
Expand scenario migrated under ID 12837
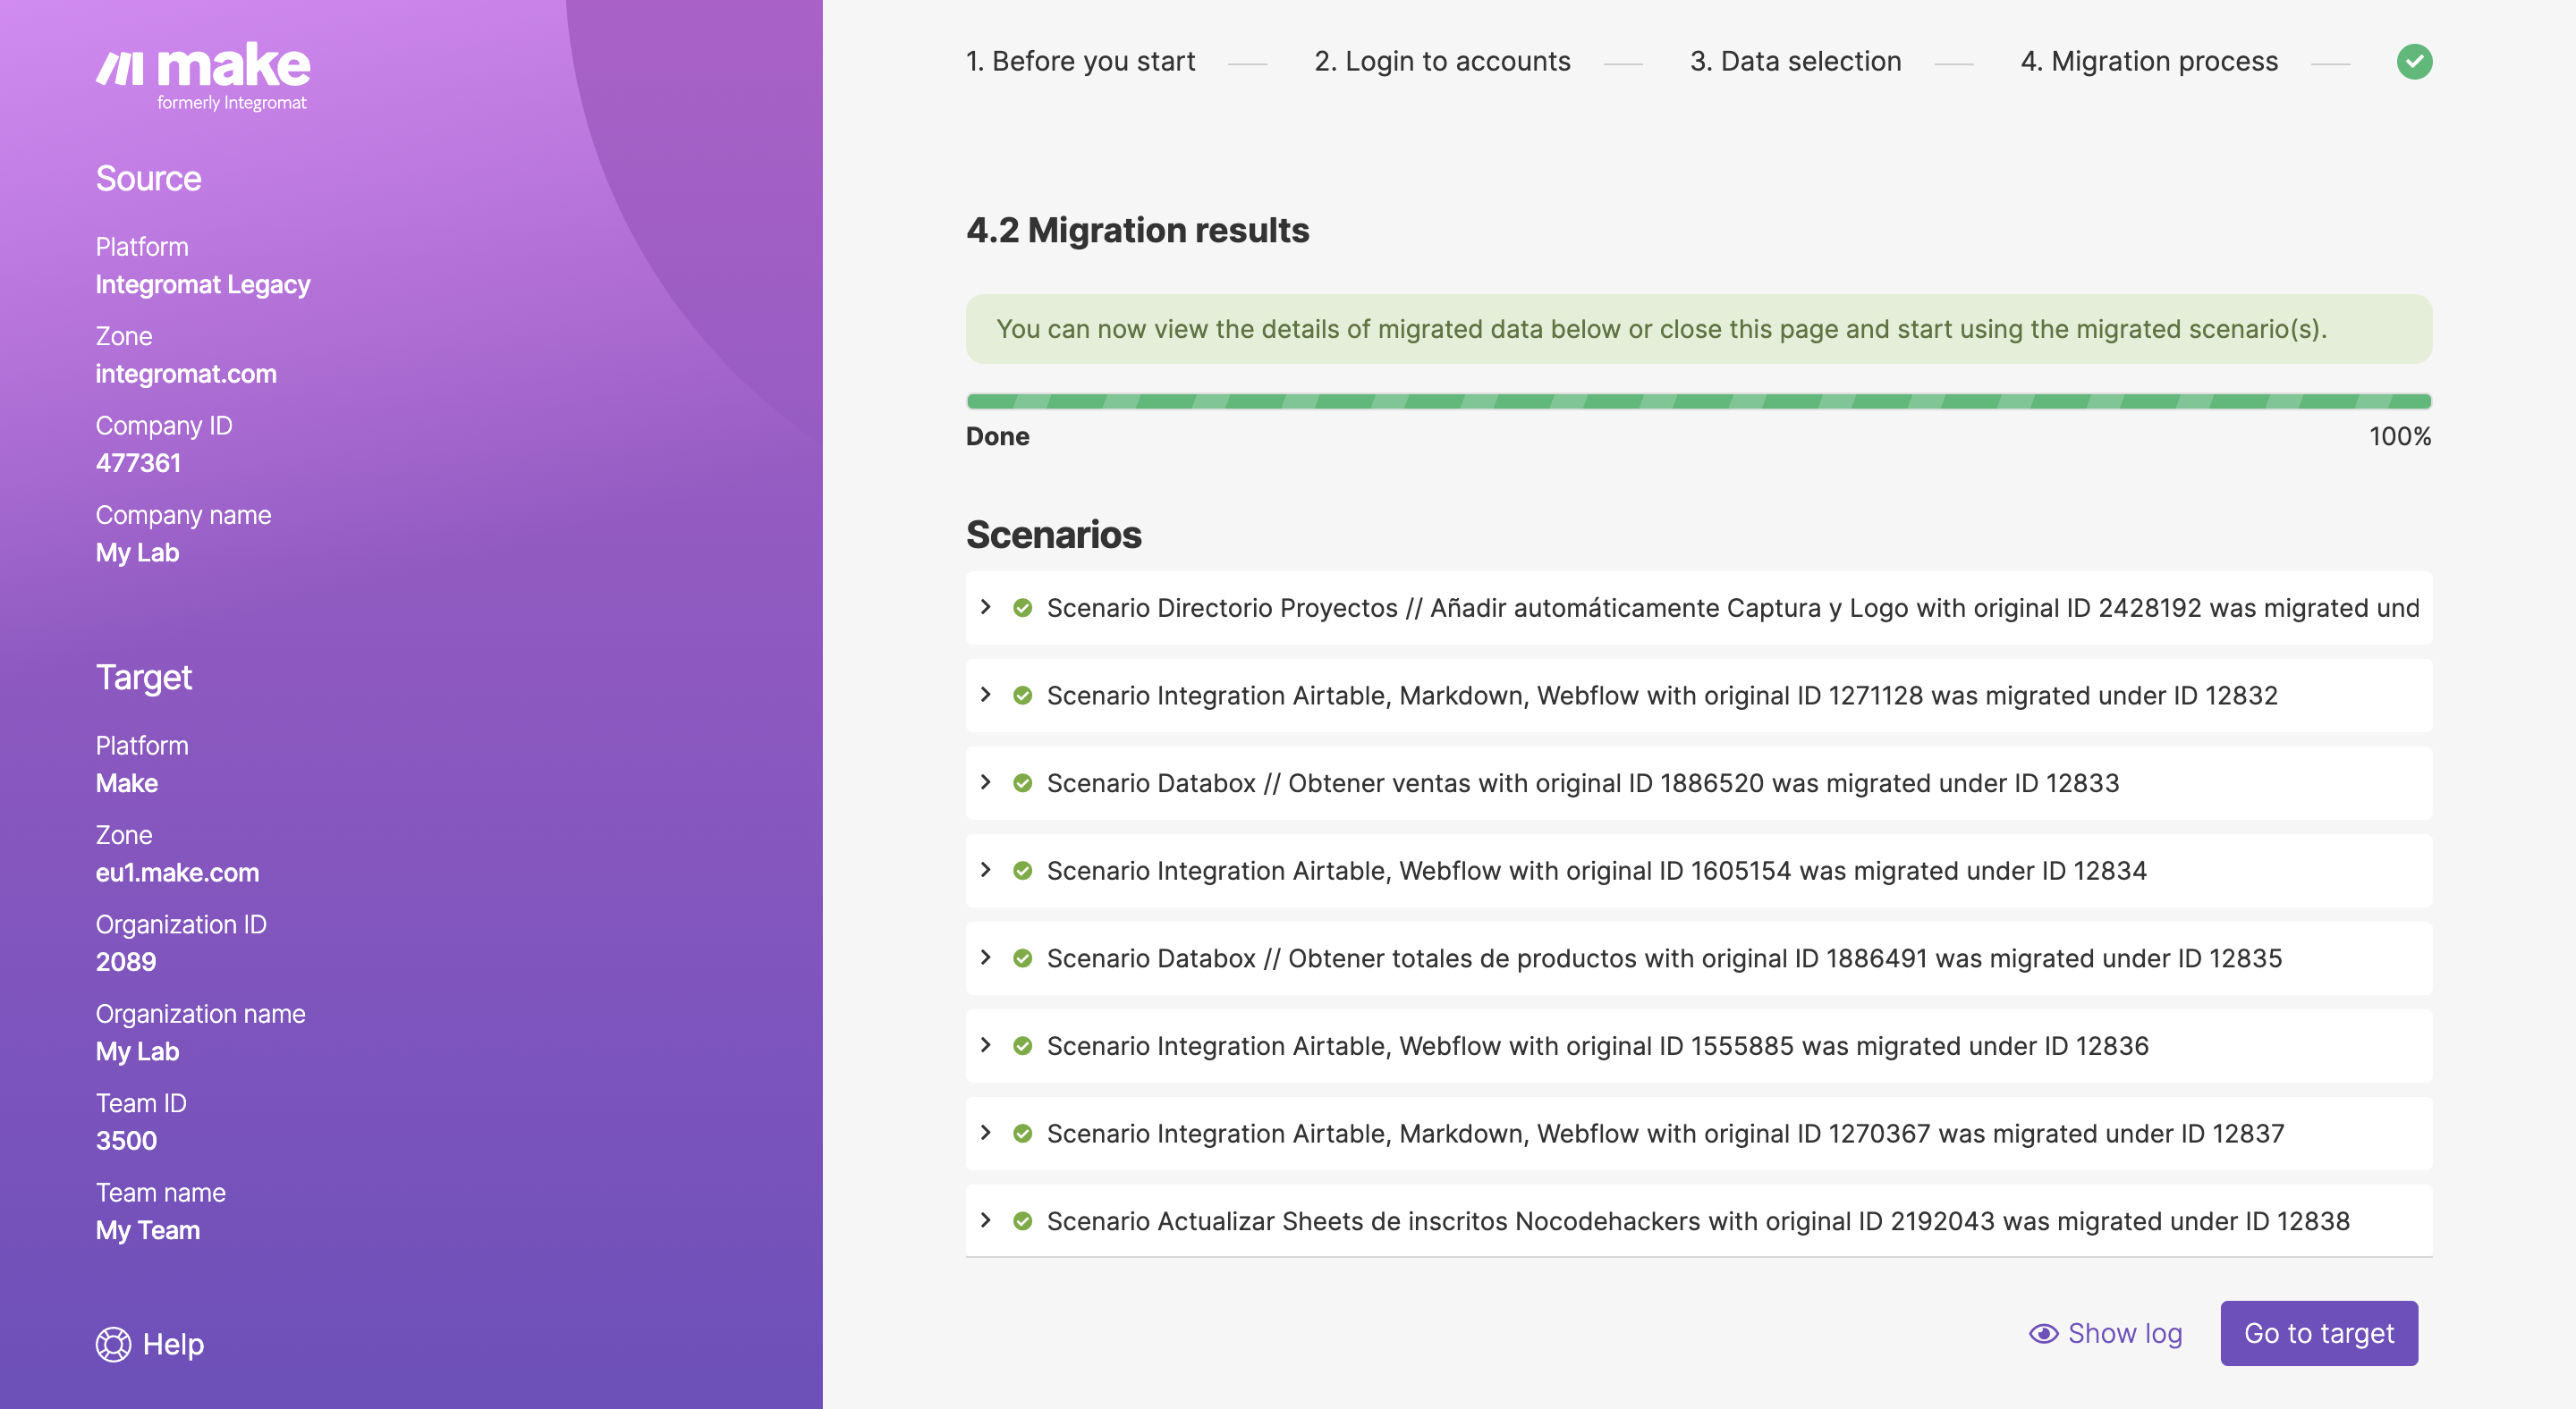tap(986, 1134)
